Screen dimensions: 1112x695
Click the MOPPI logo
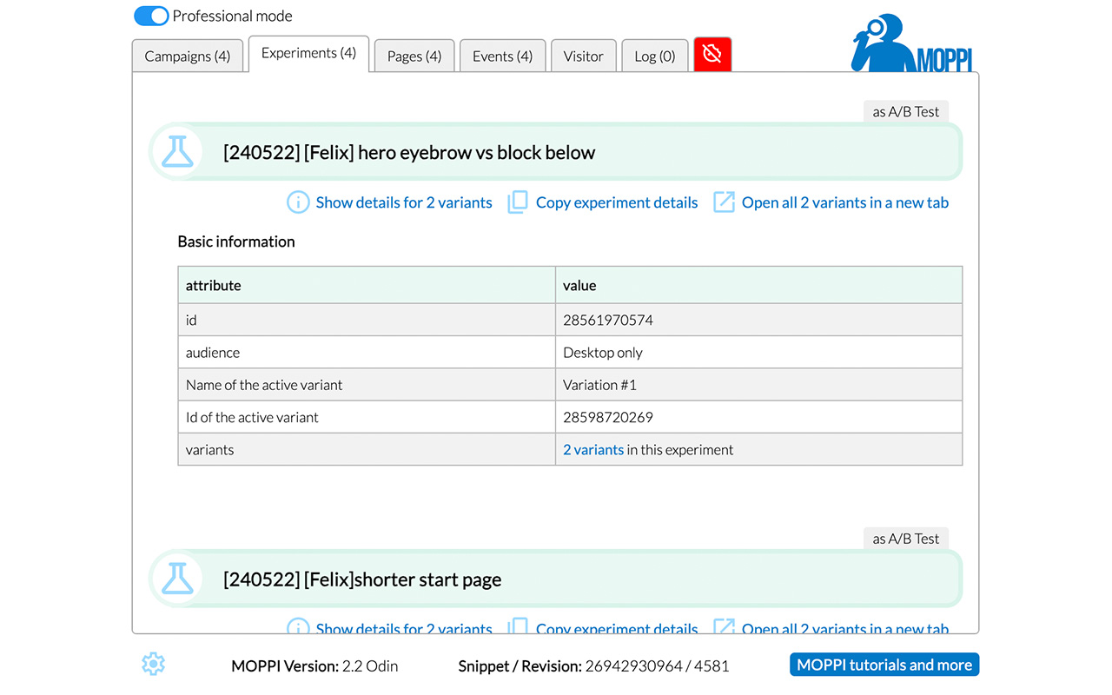coord(910,43)
